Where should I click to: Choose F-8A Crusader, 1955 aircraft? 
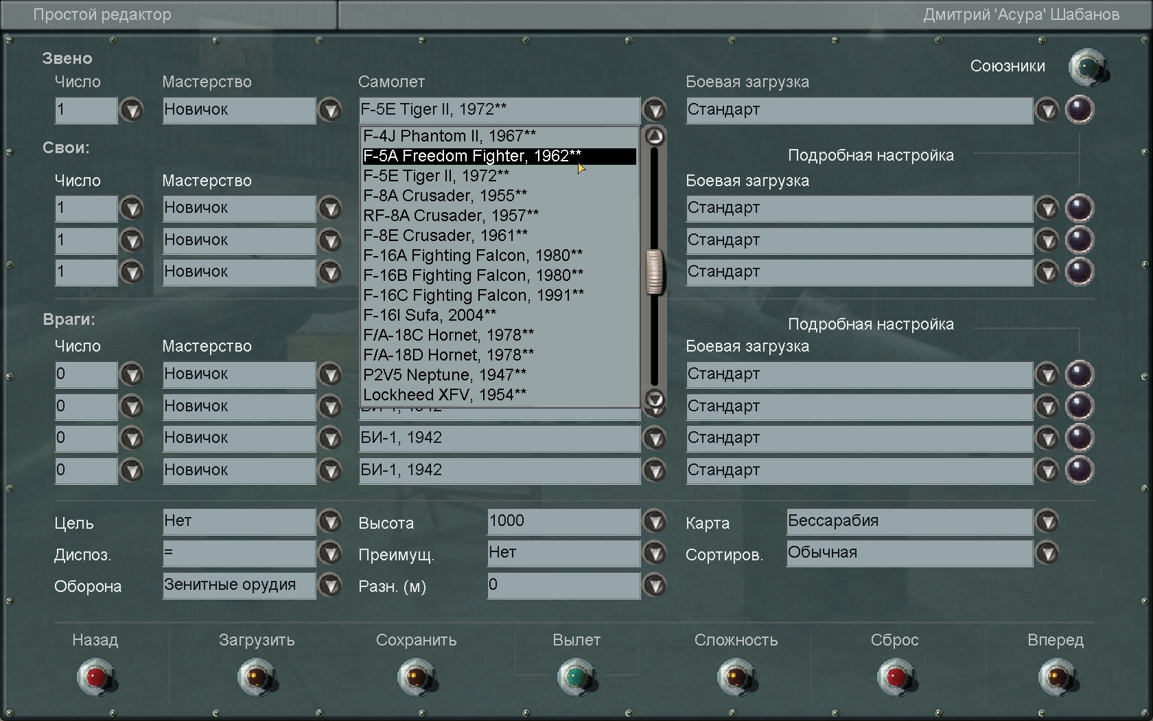pos(500,196)
